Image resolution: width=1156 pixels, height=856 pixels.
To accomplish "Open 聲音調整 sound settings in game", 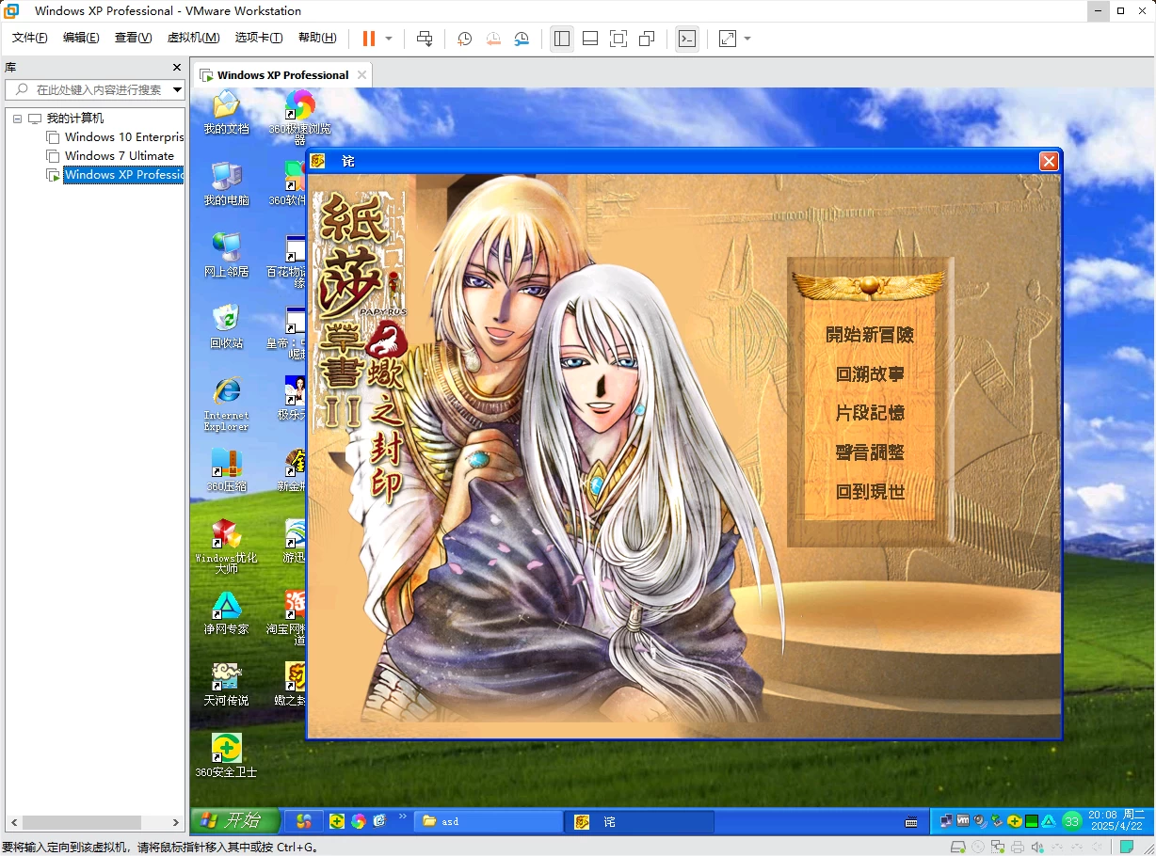I will tap(870, 452).
